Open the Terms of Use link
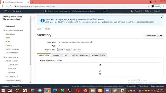The image size is (166, 93). (143, 86)
